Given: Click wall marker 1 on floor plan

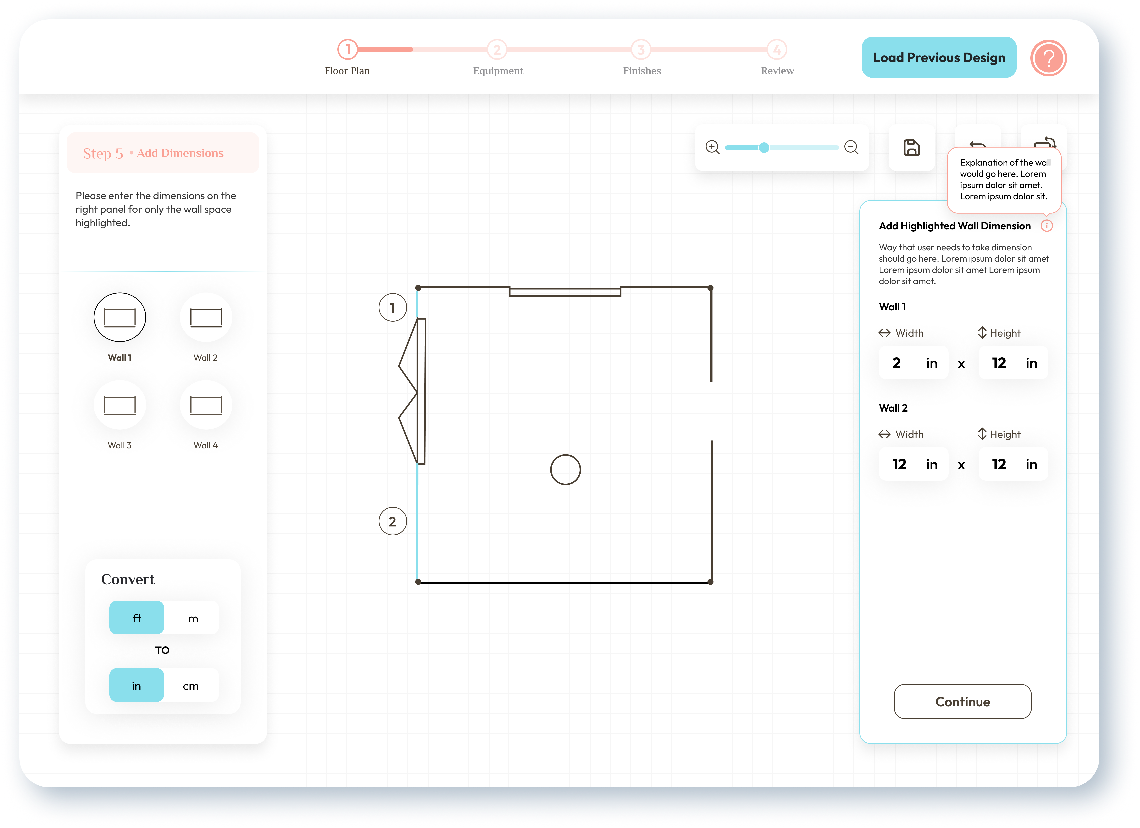Looking at the screenshot, I should [392, 308].
